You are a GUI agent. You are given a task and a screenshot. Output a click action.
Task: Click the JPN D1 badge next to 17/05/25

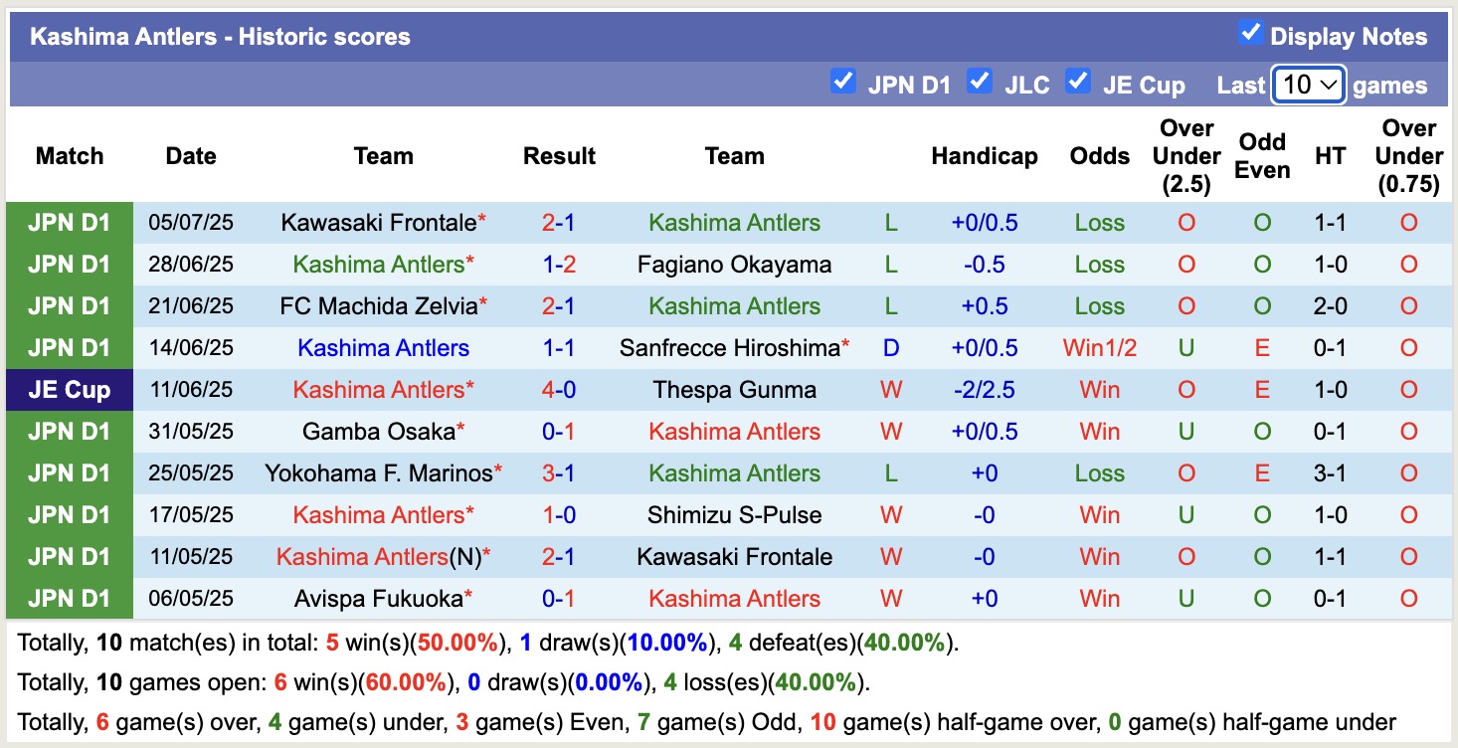(x=69, y=514)
